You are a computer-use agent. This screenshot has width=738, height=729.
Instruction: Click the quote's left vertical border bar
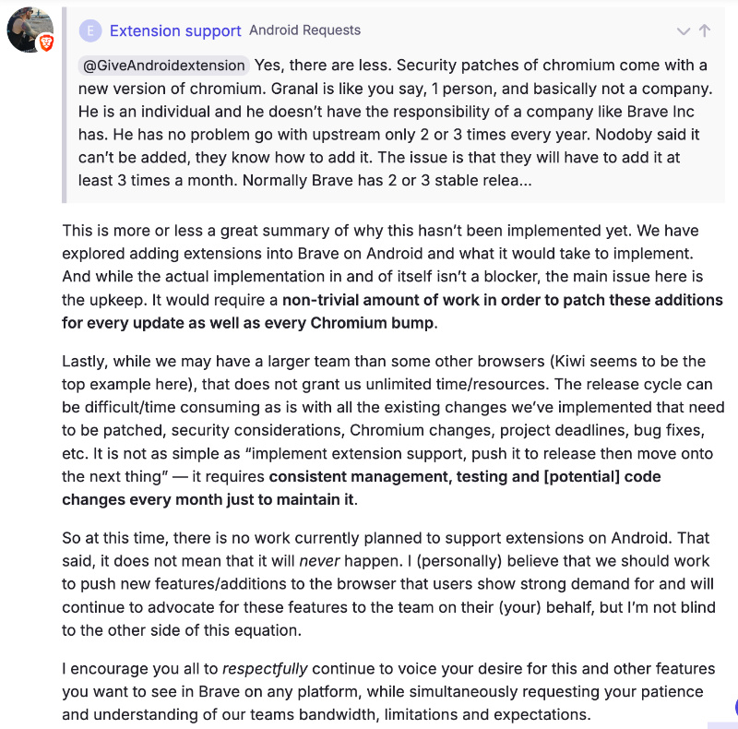[64, 105]
